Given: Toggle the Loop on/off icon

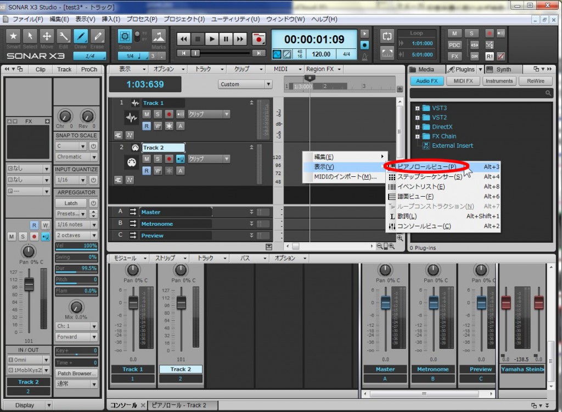Looking at the screenshot, I should pos(387,36).
